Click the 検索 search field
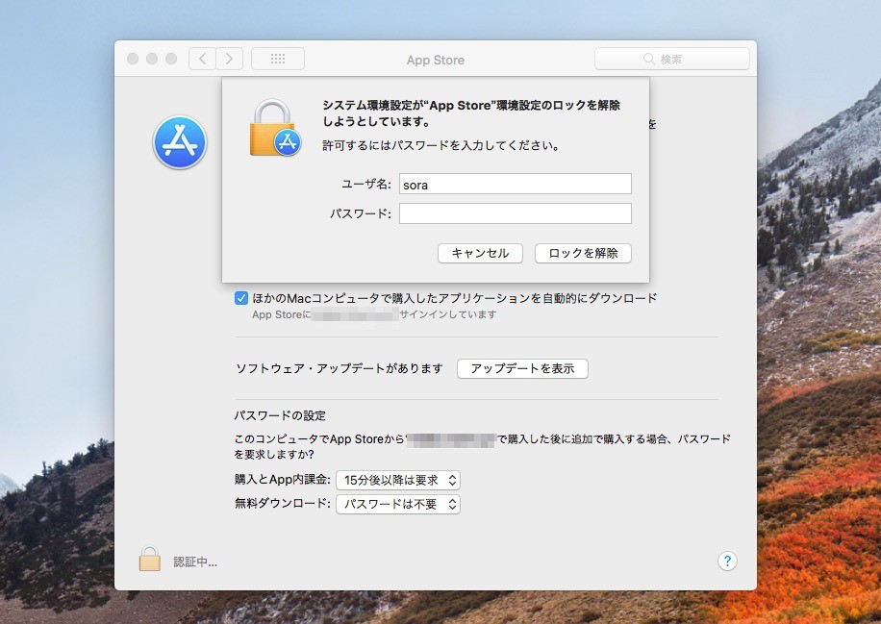This screenshot has height=624, width=881. [672, 59]
